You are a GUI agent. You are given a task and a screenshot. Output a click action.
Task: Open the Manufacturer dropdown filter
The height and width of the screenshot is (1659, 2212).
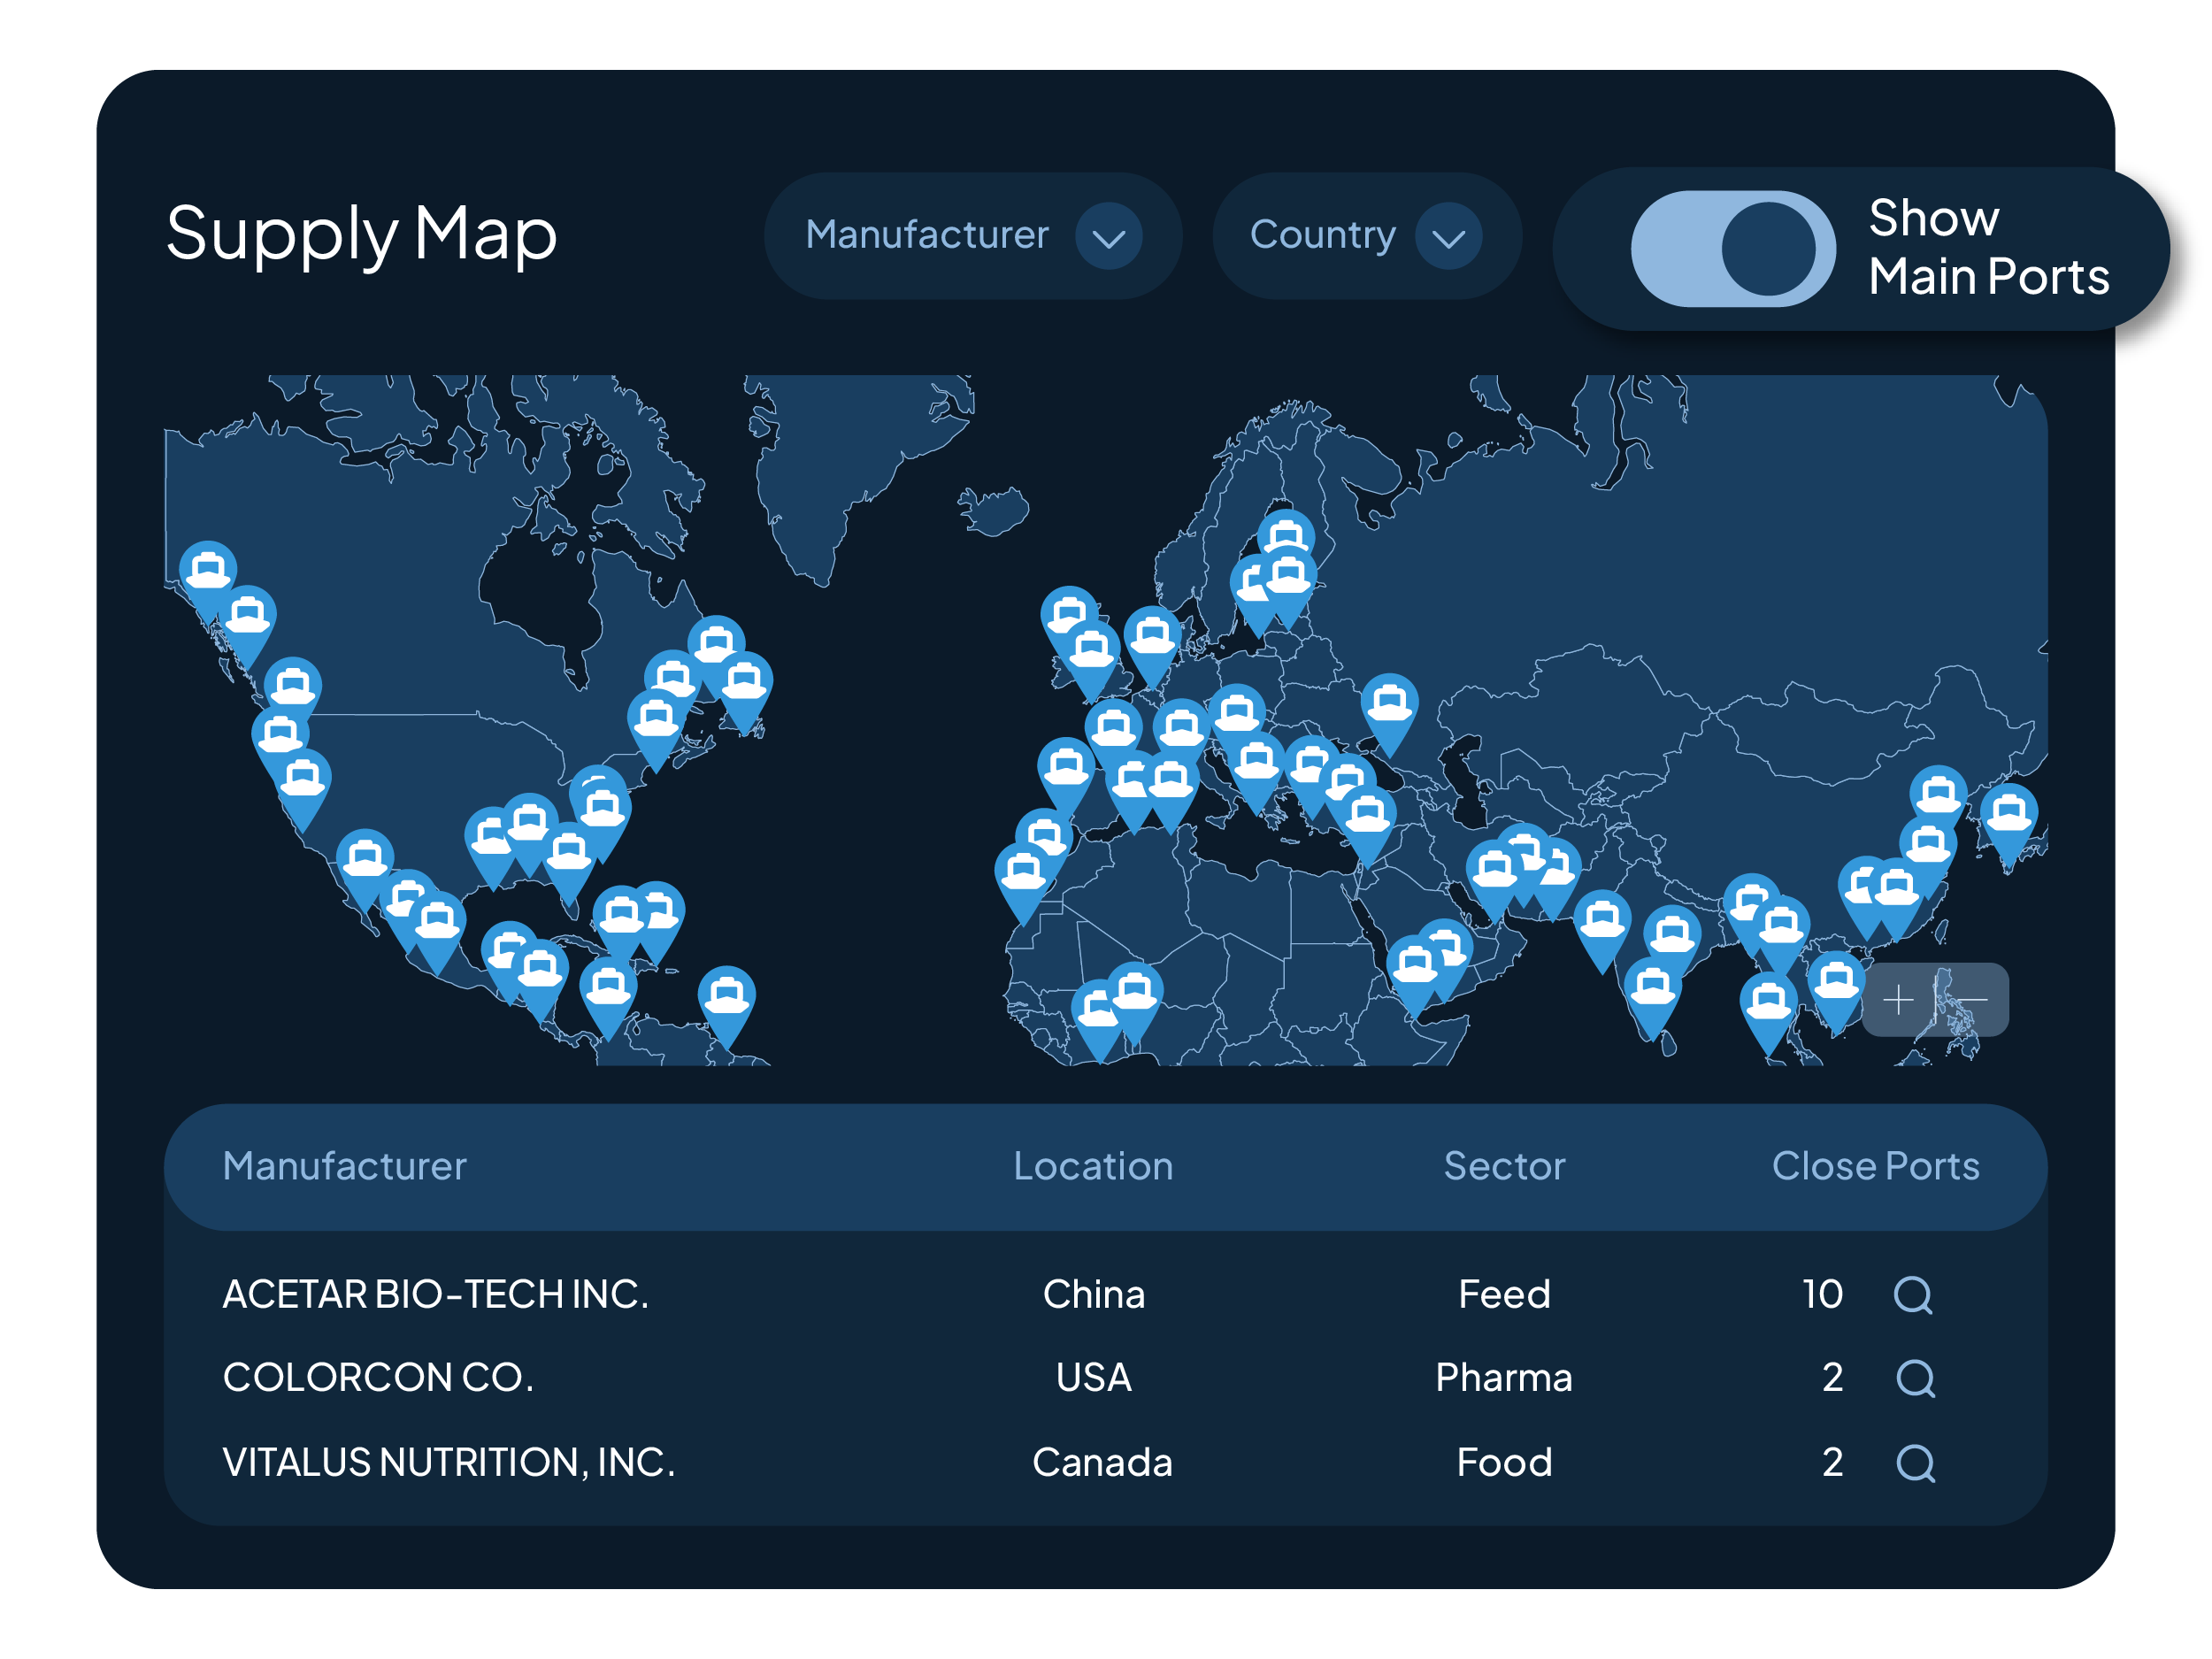972,236
